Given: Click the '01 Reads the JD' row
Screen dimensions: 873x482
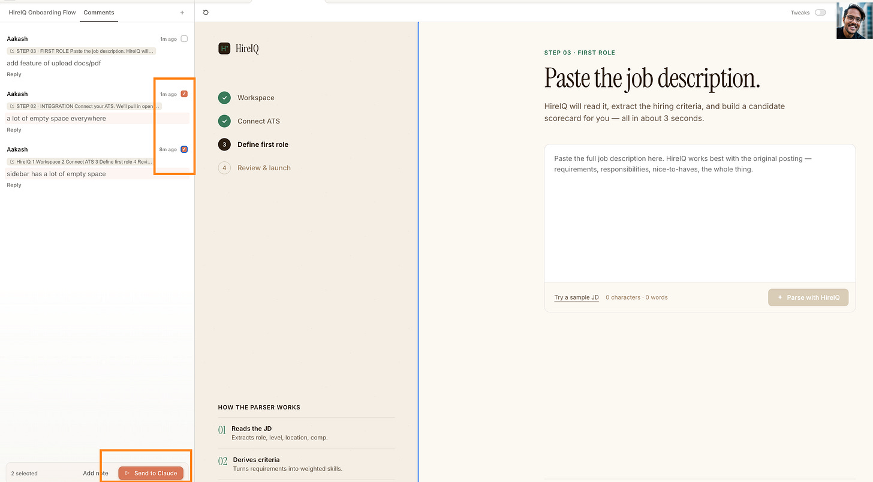Looking at the screenshot, I should click(306, 433).
